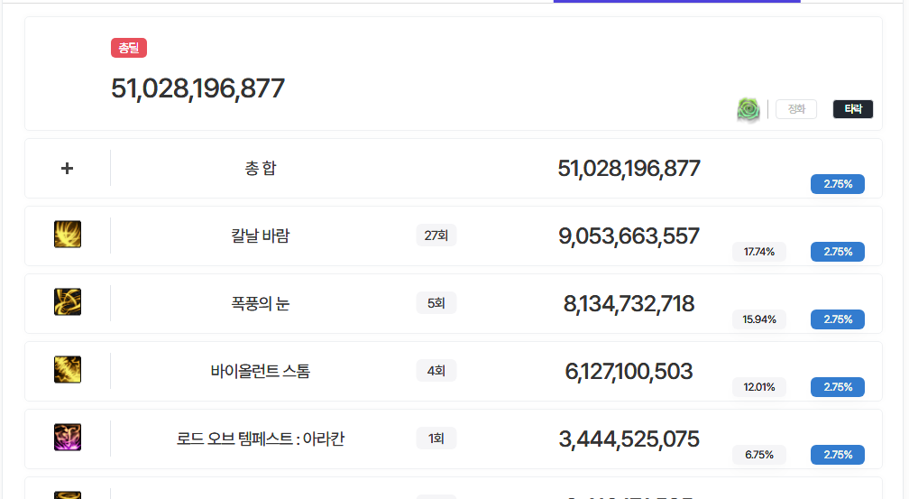This screenshot has height=499, width=909.
Task: Click the green swirl icon beside 정화
Action: 748,109
